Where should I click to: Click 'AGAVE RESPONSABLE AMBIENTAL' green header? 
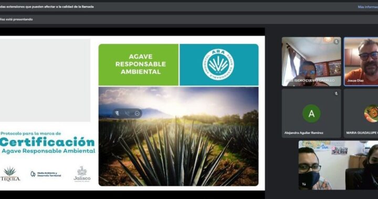(x=139, y=64)
